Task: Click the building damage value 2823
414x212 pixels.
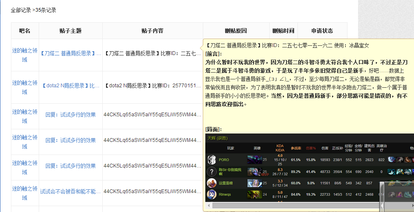Action: [x=369, y=160]
